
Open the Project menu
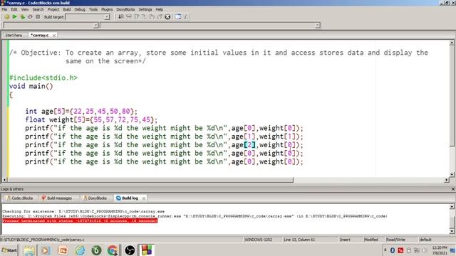(53, 9)
